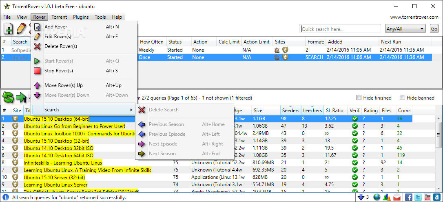Click the red mail envelope status bar icon

(x=397, y=197)
